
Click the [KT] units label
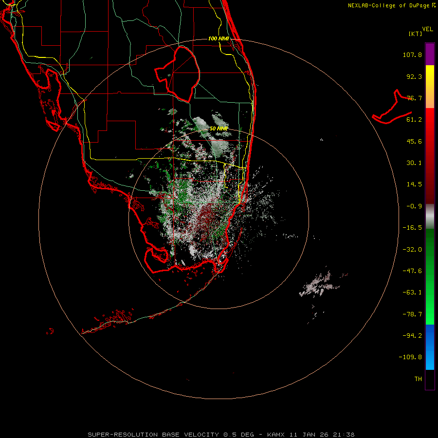pos(416,34)
